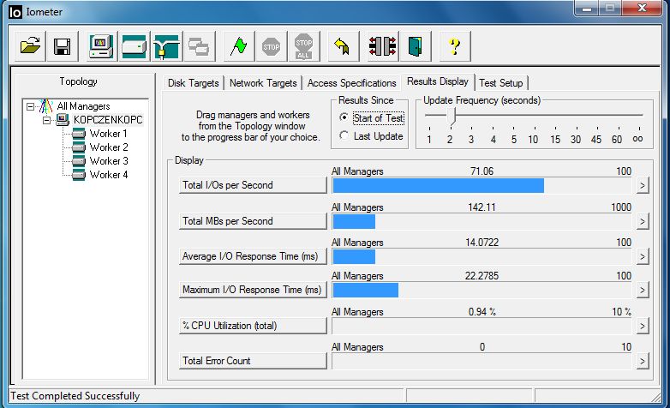Click Update Frequency slider thumb

tap(453, 117)
